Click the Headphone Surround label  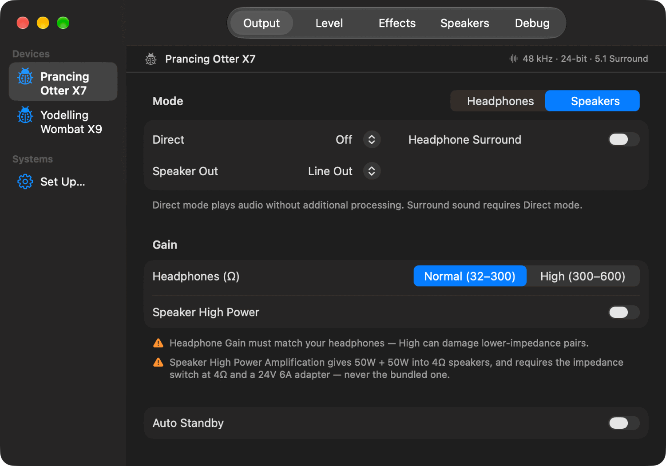(465, 139)
